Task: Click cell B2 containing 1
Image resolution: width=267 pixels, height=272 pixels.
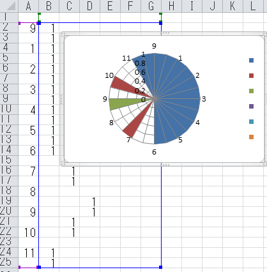Action: pos(49,27)
